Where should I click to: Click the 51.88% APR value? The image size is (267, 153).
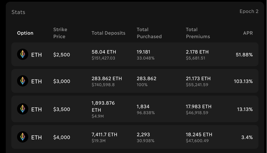pos(244,55)
